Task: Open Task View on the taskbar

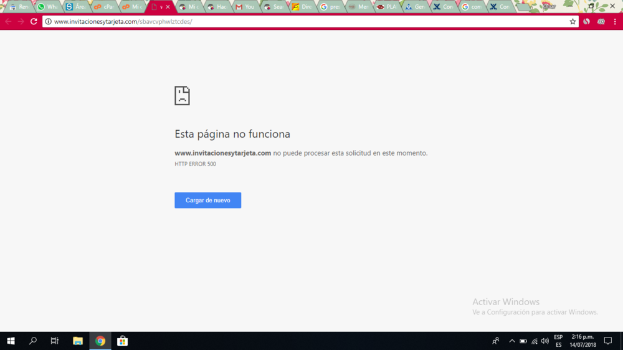Action: click(54, 341)
